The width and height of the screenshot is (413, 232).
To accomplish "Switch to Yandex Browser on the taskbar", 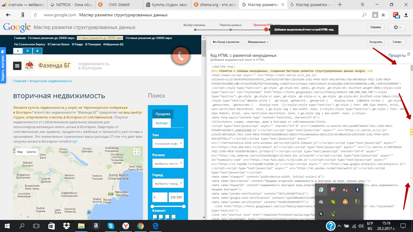I will click(126, 226).
